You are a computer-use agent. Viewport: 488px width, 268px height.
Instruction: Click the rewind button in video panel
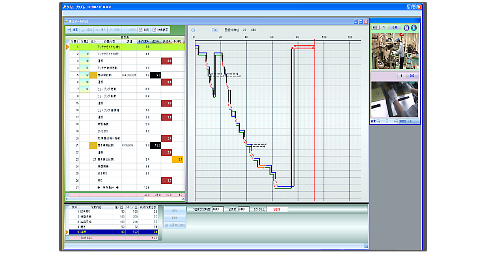406,28
